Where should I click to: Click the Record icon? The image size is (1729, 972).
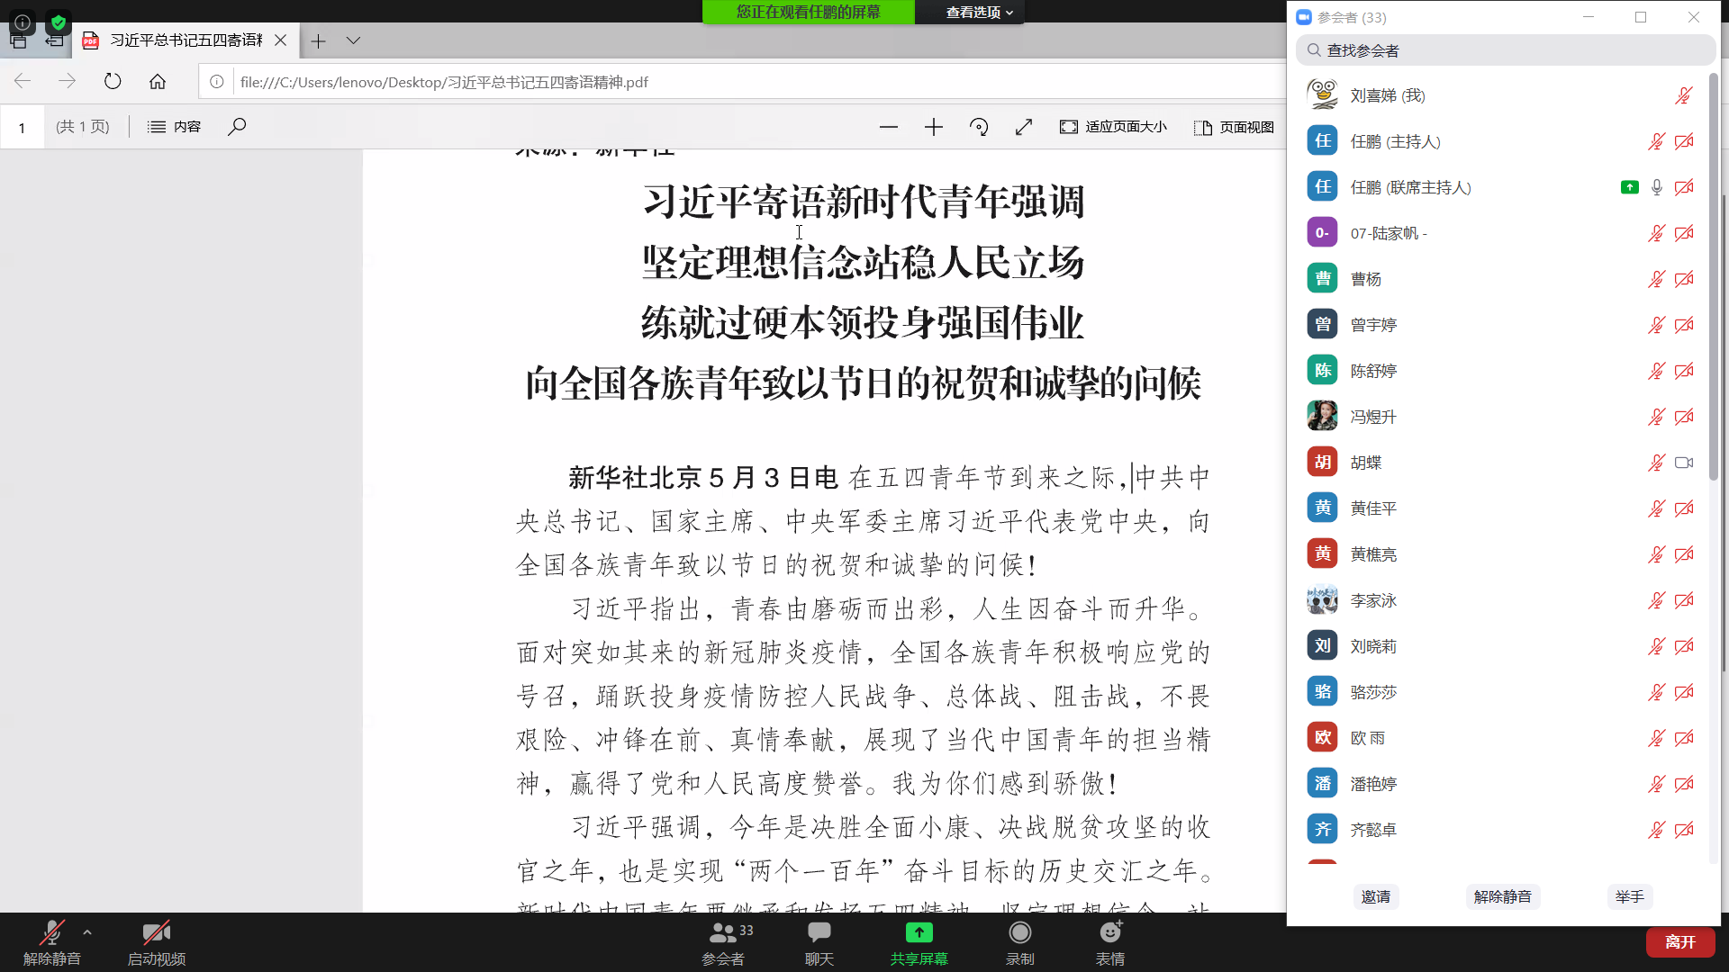click(x=1019, y=932)
